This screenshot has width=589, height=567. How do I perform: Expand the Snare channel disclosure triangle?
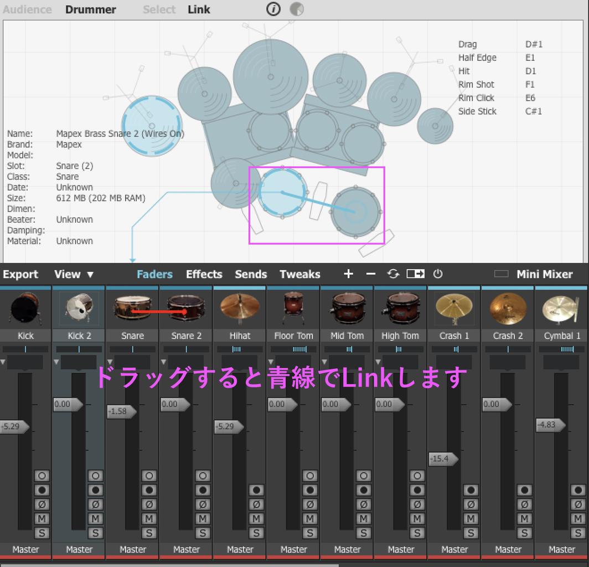pos(110,362)
